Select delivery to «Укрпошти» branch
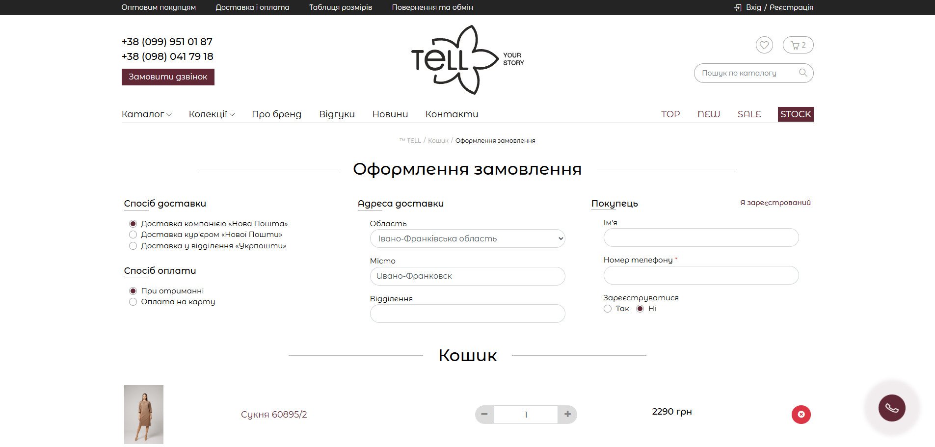This screenshot has width=935, height=447. coord(133,246)
